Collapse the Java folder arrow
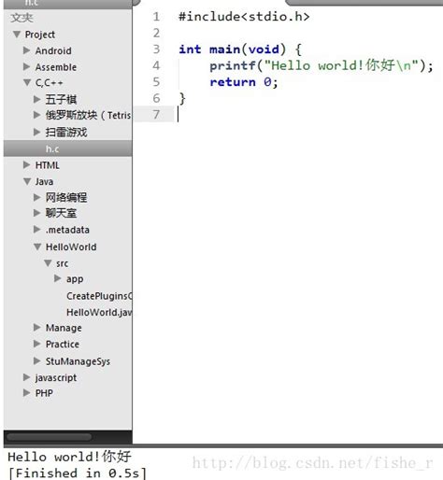Viewport: 443px width, 480px height. tap(27, 181)
